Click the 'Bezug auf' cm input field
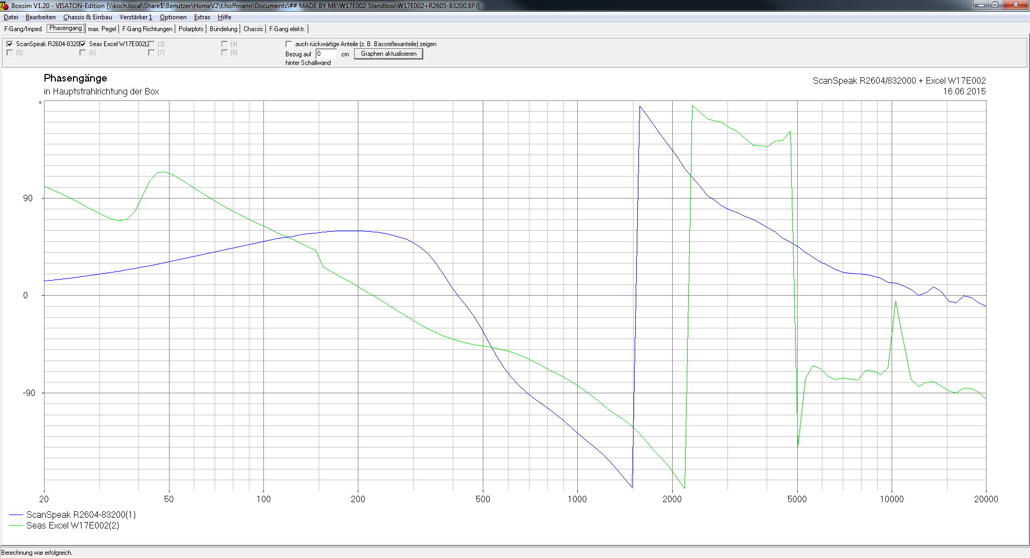 pyautogui.click(x=326, y=54)
